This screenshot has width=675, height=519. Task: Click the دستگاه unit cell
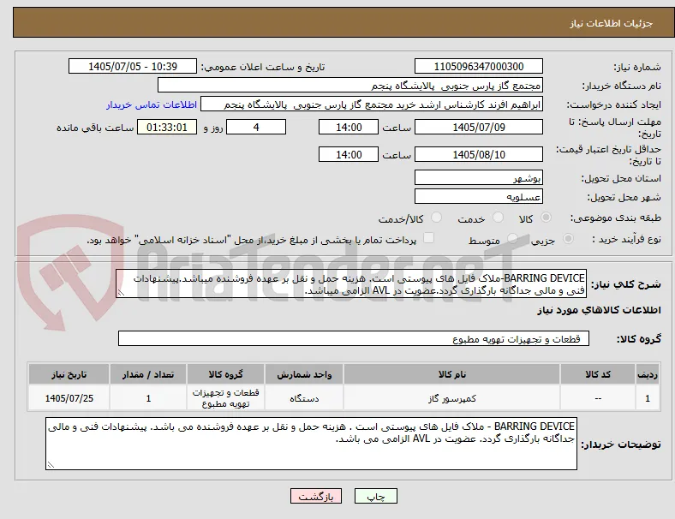pyautogui.click(x=304, y=398)
